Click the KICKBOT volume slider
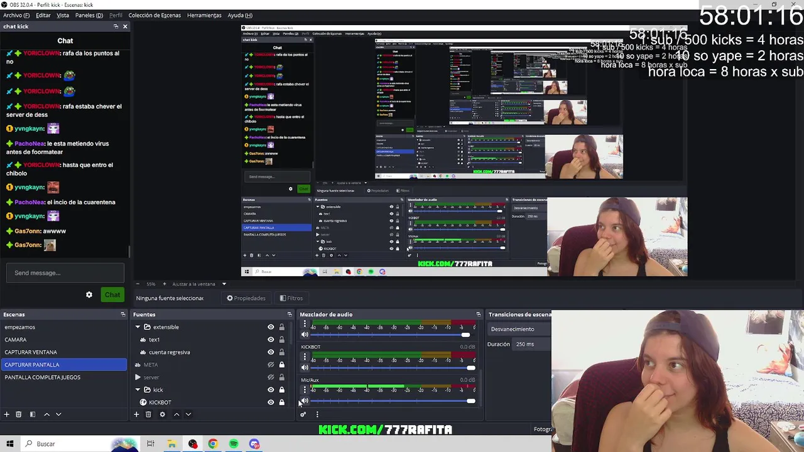804x452 pixels. [x=393, y=368]
